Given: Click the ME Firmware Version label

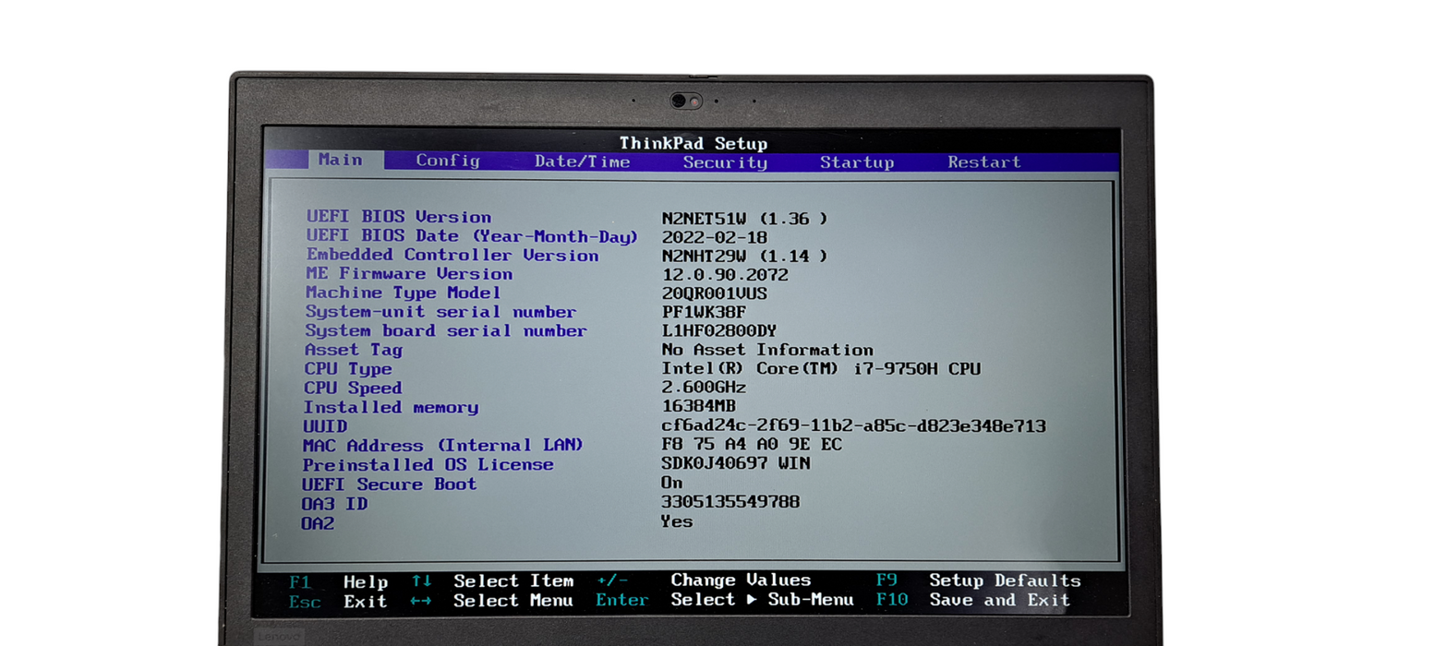Looking at the screenshot, I should pyautogui.click(x=409, y=274).
